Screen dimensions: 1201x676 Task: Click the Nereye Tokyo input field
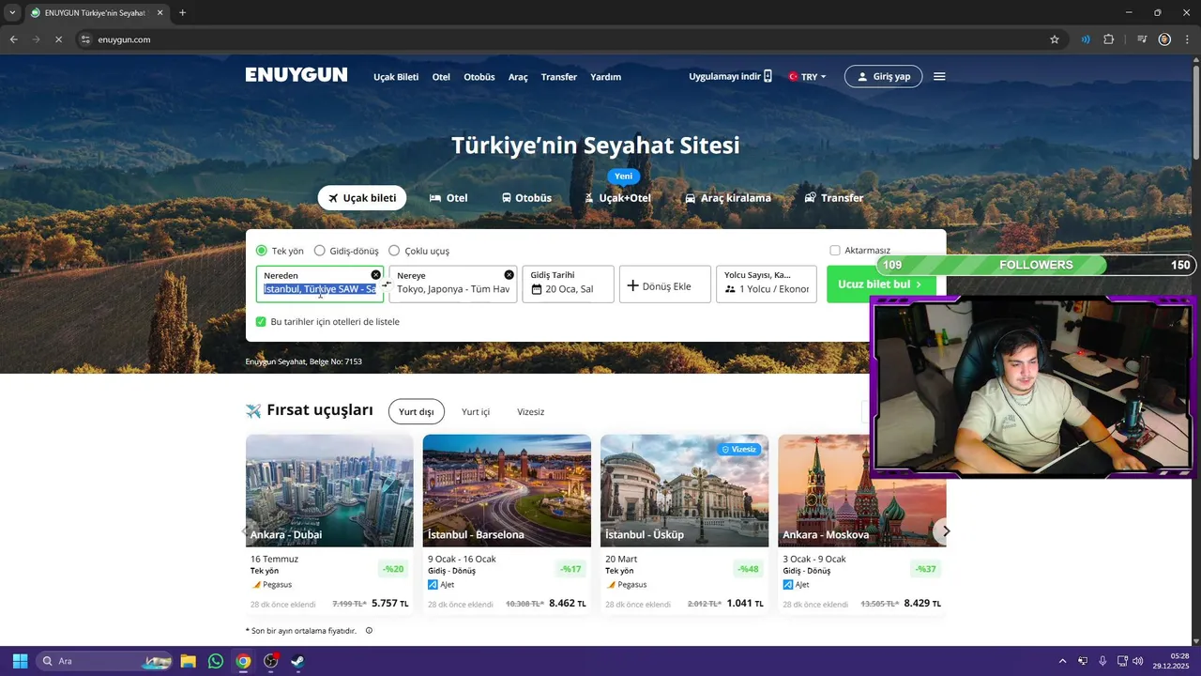click(x=453, y=284)
